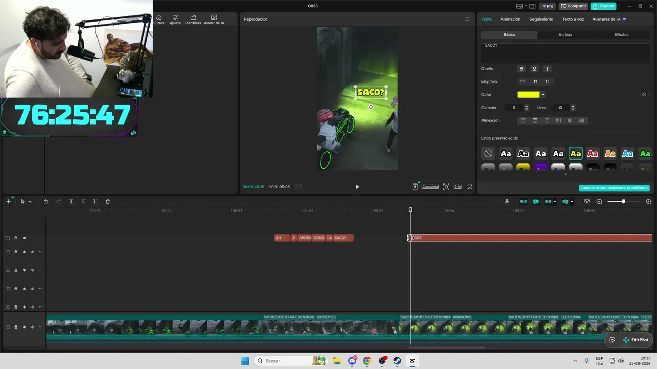Zoom out the timeline
Screen dimensions: 657x369
click(599, 201)
